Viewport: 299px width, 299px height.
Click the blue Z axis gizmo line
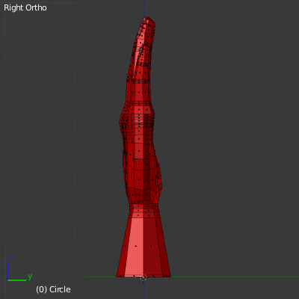pos(7,271)
